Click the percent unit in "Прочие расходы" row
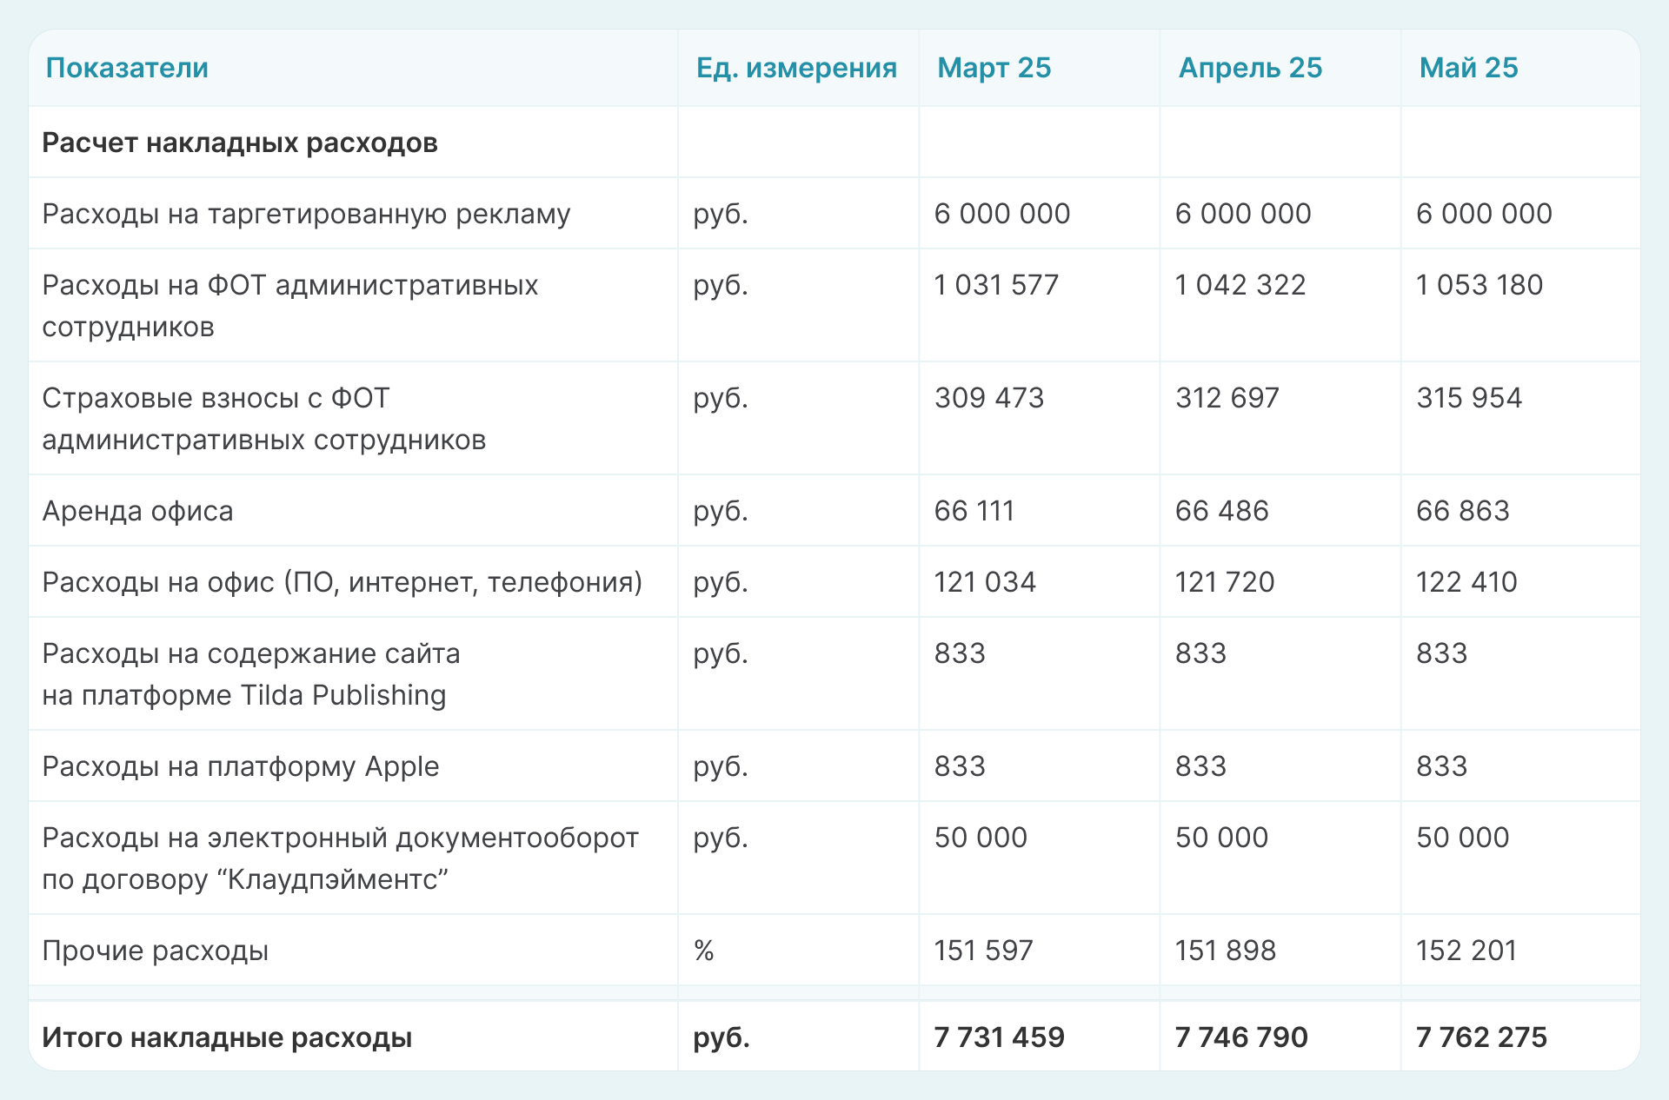Image resolution: width=1669 pixels, height=1100 pixels. pos(703,951)
